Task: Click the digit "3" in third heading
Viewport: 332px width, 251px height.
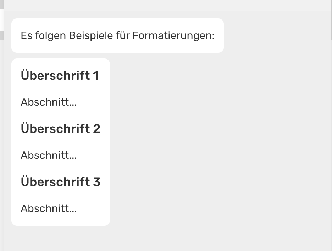Action: (x=96, y=182)
